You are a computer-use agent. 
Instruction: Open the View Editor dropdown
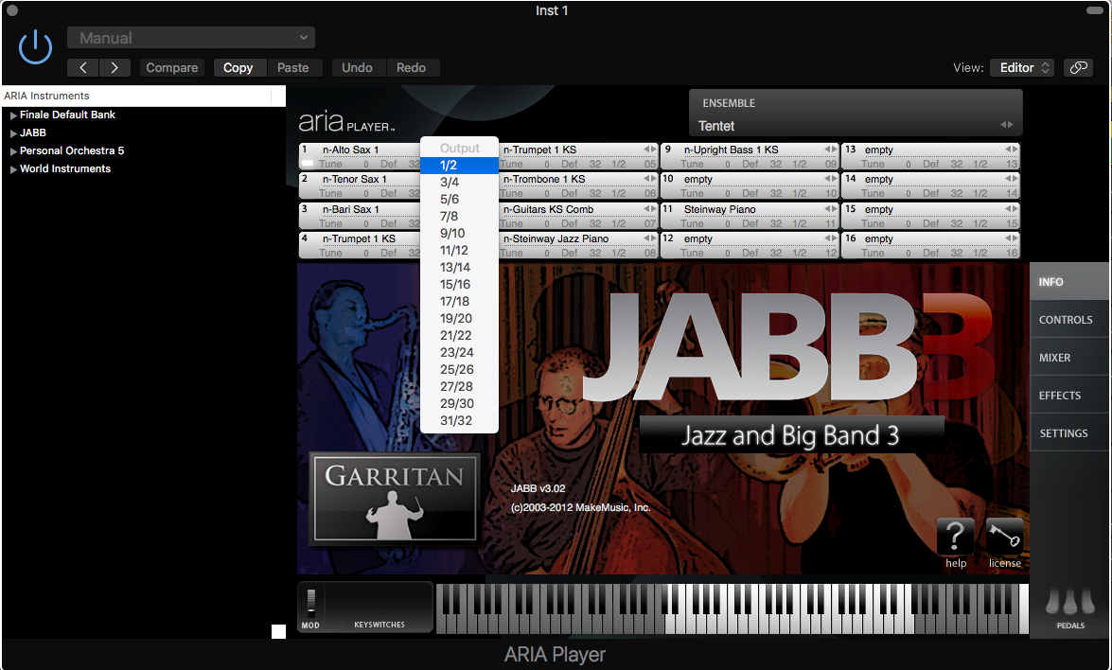(x=1022, y=67)
